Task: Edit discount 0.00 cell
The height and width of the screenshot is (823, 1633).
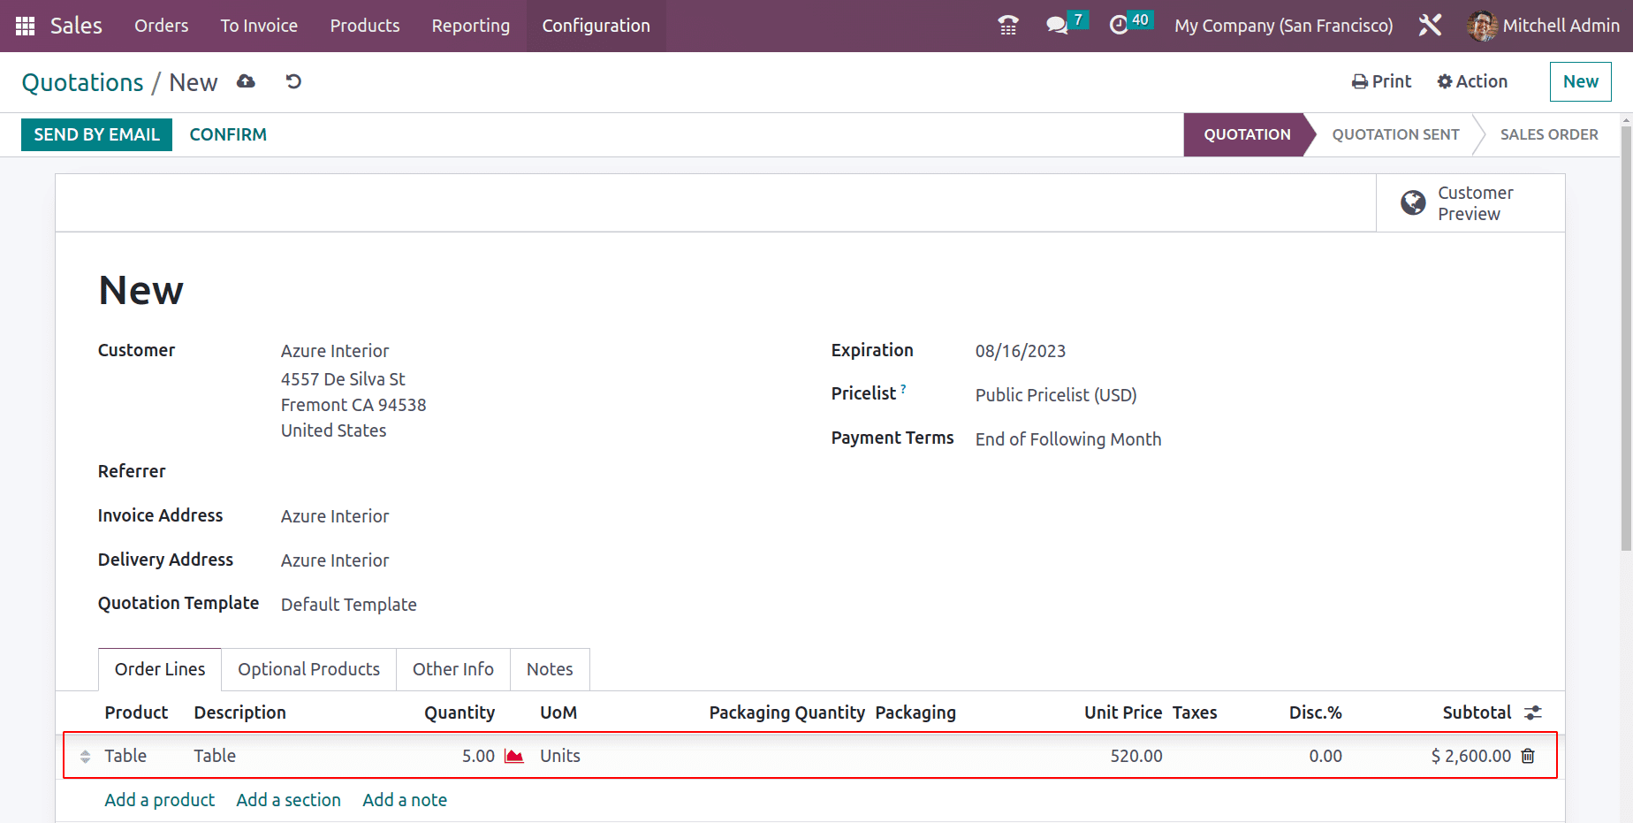Action: click(1325, 756)
